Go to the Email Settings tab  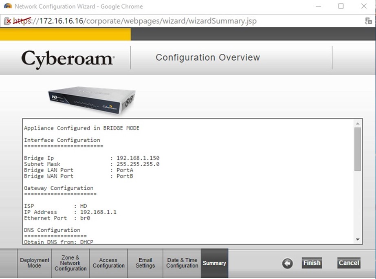coord(145,263)
